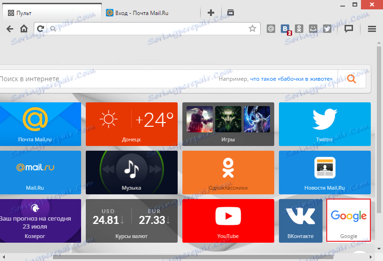The height and width of the screenshot is (261, 383).
Task: Go back with the back arrow
Action: pyautogui.click(x=10, y=29)
